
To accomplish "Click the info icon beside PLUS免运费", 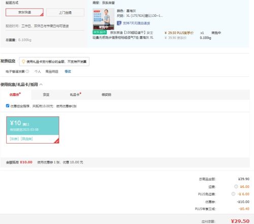I will pyautogui.click(x=233, y=194).
